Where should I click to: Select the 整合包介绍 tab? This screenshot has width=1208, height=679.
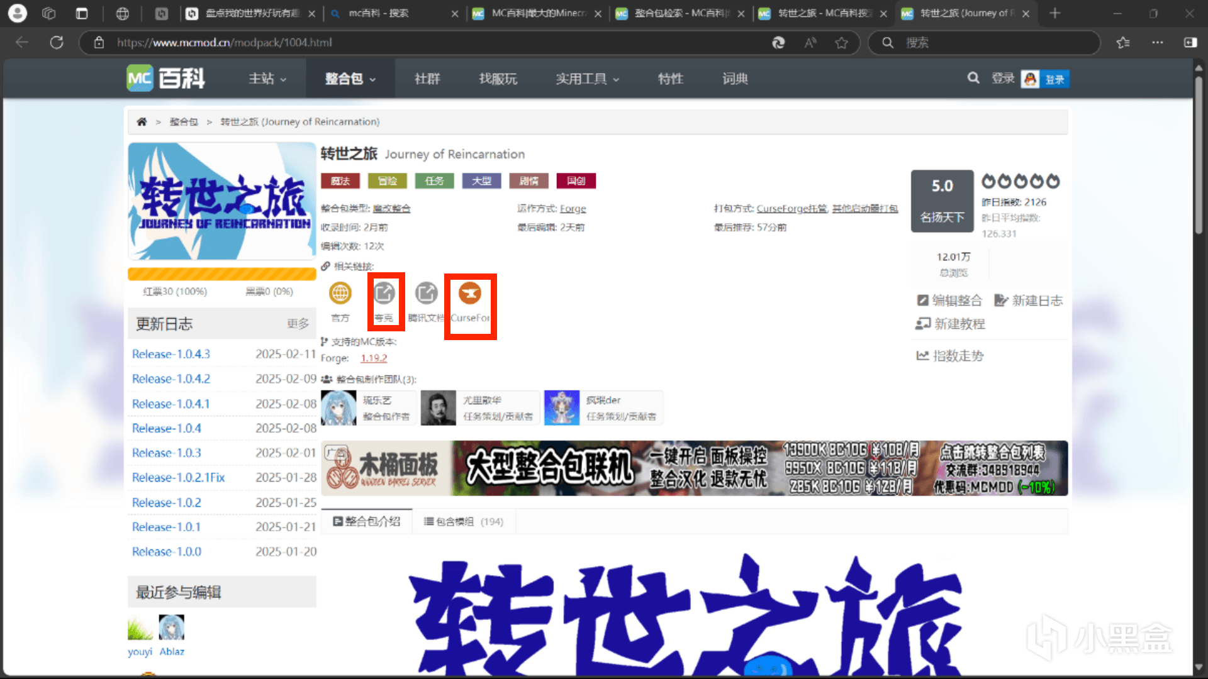click(x=366, y=522)
